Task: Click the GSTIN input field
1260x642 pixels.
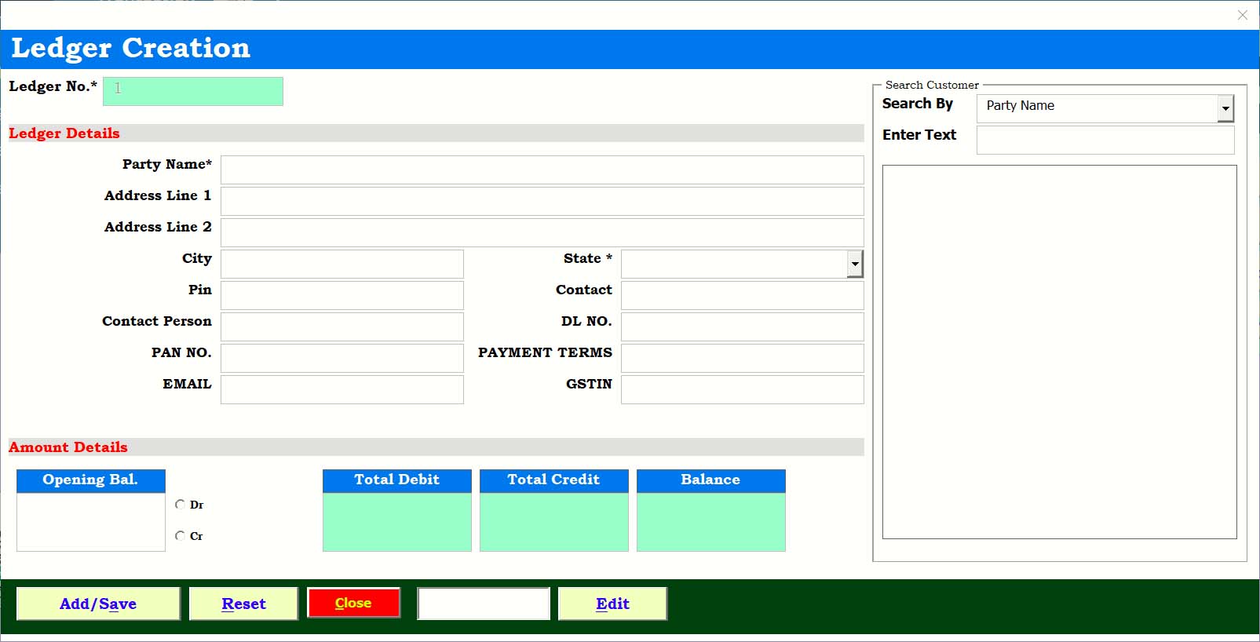Action: (742, 389)
